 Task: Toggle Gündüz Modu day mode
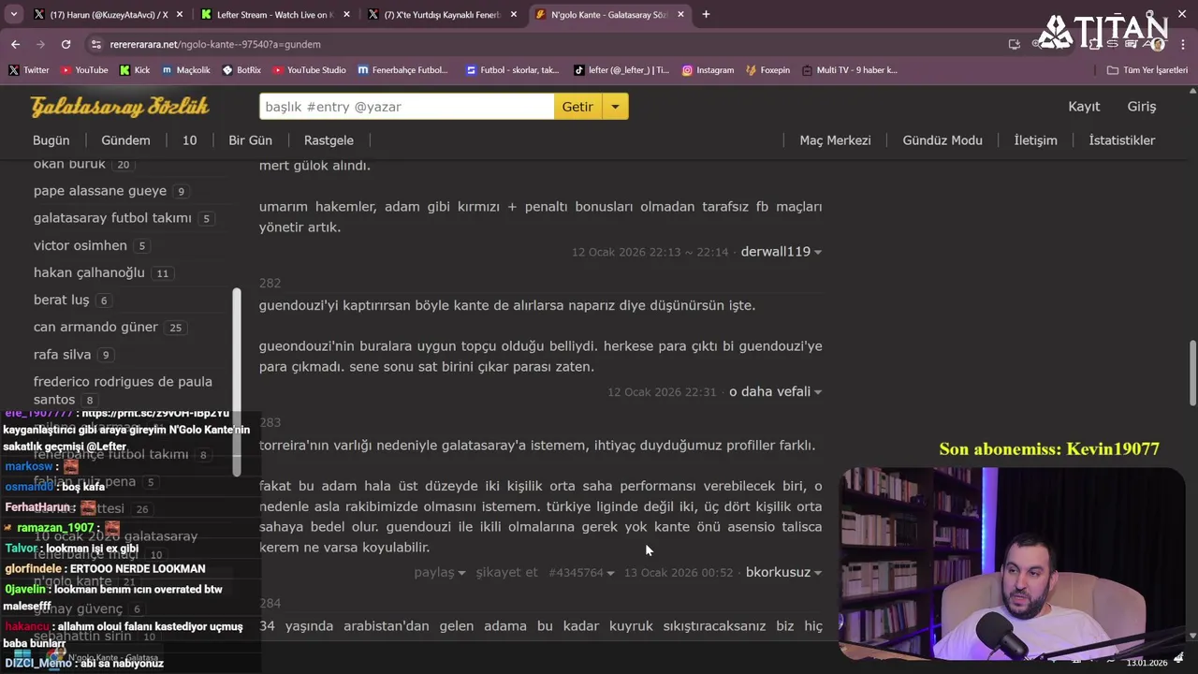click(942, 140)
